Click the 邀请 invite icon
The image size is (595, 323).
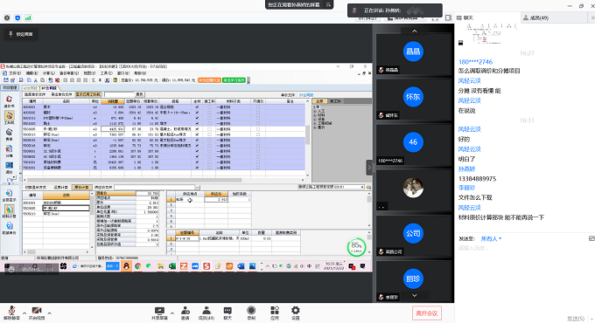pos(185,313)
